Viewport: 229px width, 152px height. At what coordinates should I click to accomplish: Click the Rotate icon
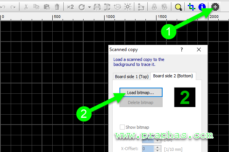pyautogui.click(x=82, y=7)
